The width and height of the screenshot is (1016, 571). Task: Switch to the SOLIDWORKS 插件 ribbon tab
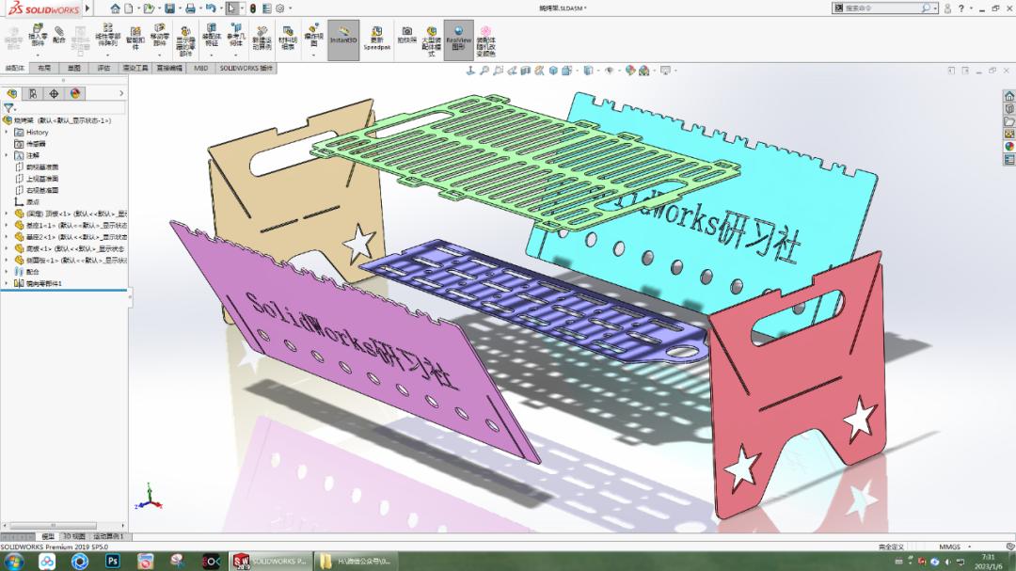coord(245,66)
